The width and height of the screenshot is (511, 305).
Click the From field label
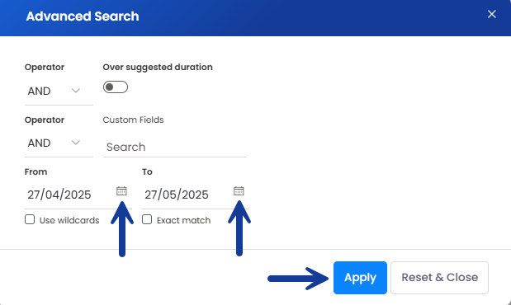[x=35, y=171]
